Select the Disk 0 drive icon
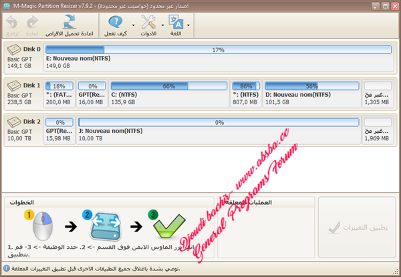 14,49
